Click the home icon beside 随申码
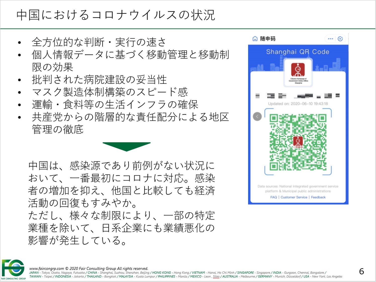This screenshot has height=282, width=376. coord(255,39)
